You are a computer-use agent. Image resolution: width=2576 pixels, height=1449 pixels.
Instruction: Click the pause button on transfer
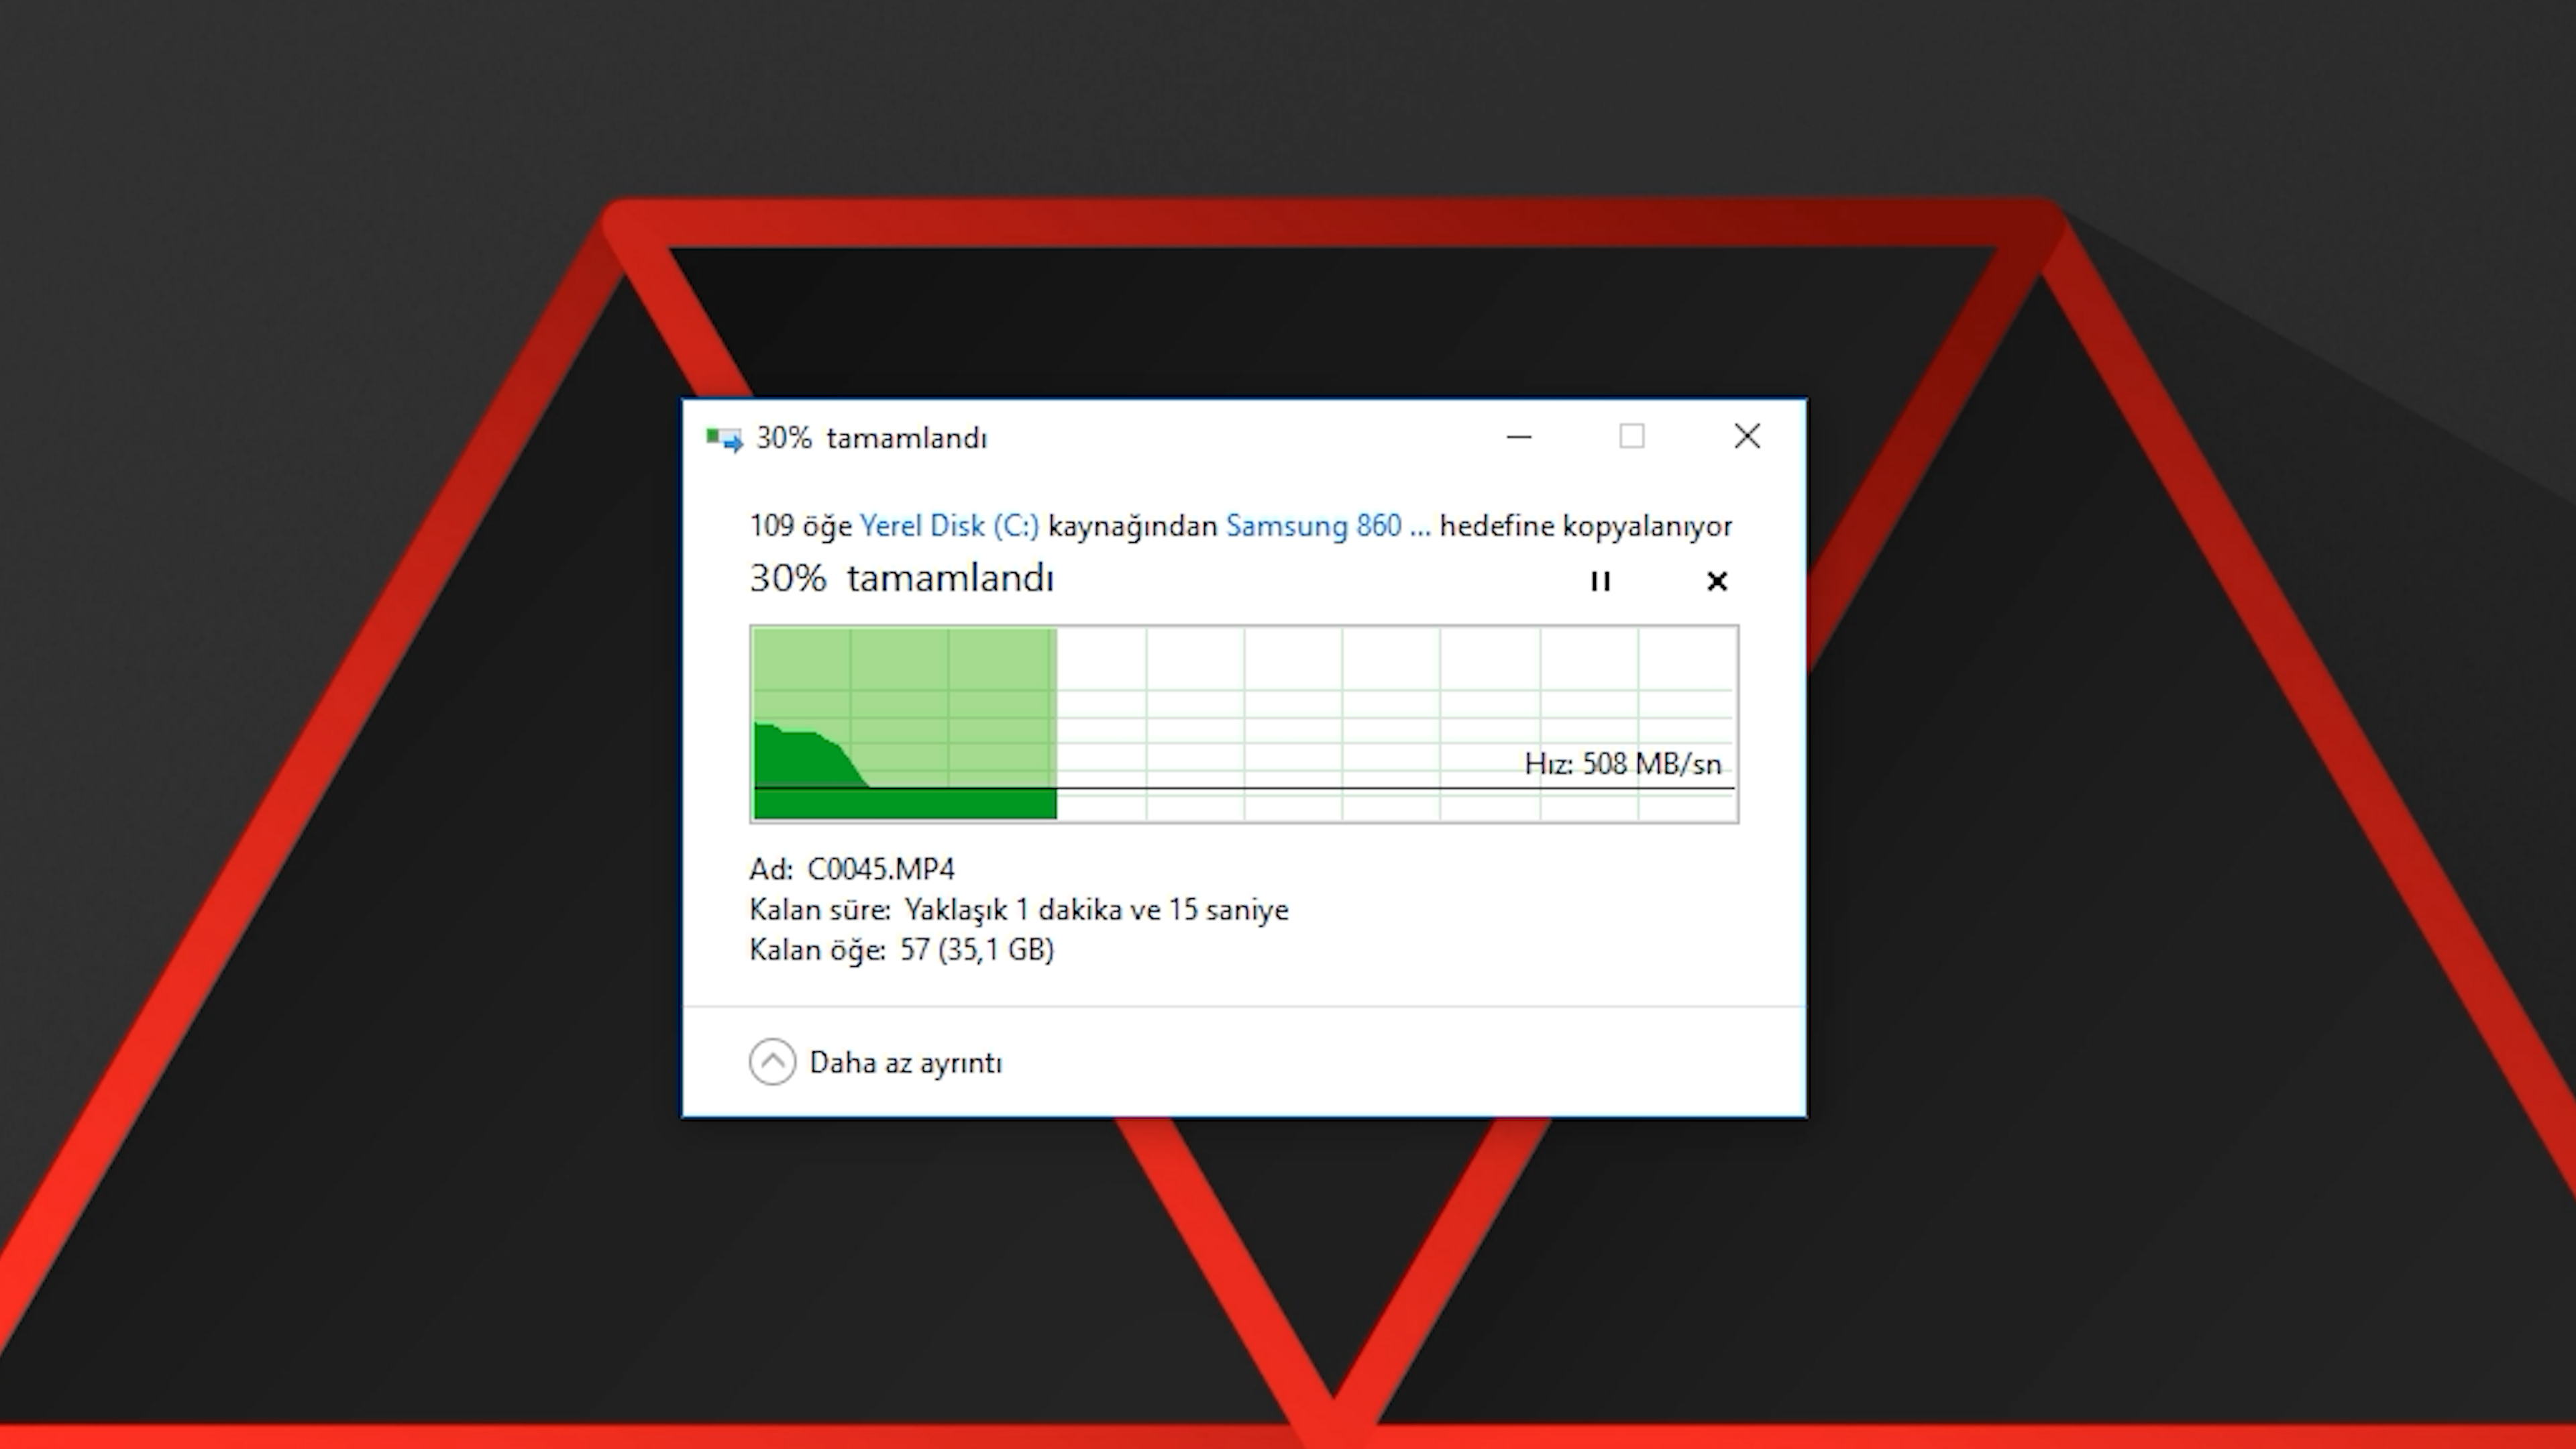point(1598,580)
